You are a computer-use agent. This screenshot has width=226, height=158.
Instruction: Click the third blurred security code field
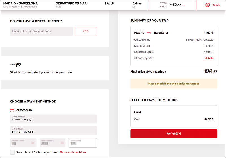click(x=83, y=143)
